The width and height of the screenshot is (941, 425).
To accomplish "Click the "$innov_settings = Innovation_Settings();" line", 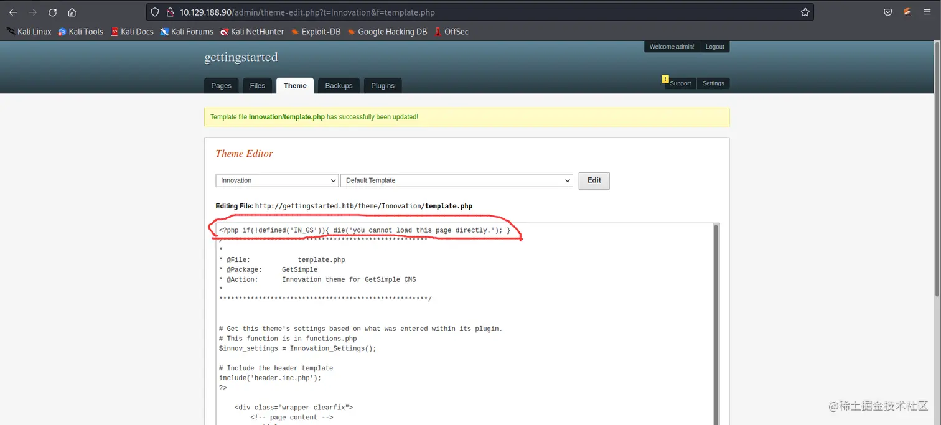I will [297, 348].
